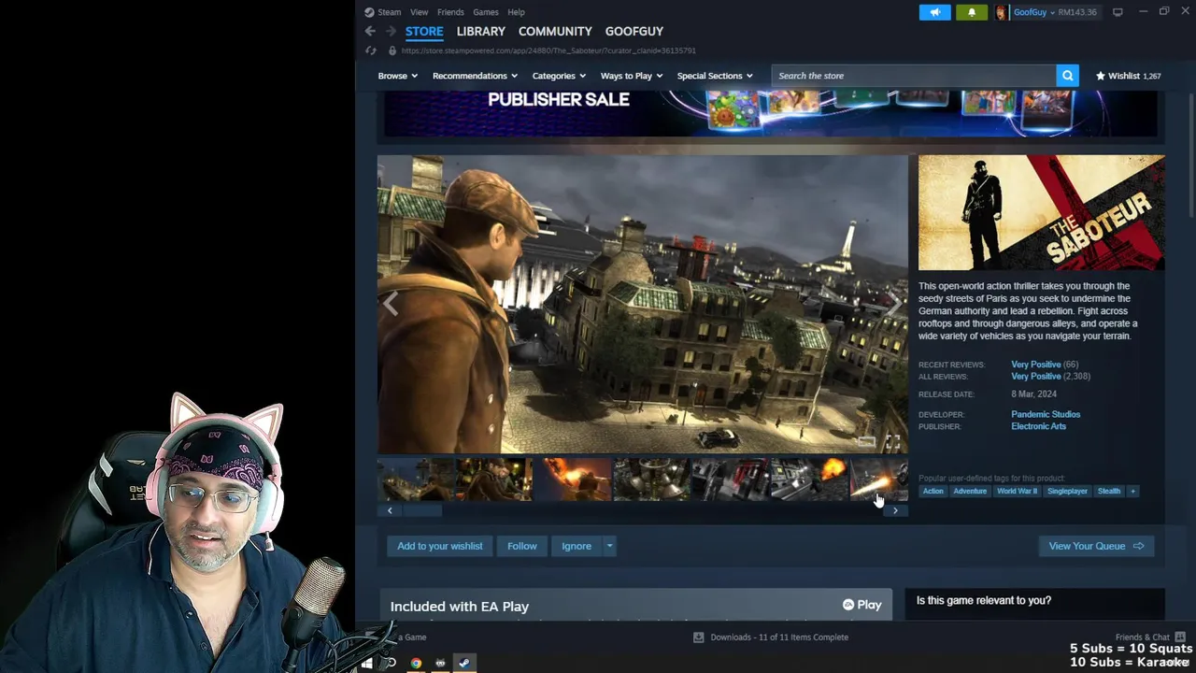
Task: Open Google Chrome from the taskbar
Action: tap(416, 663)
